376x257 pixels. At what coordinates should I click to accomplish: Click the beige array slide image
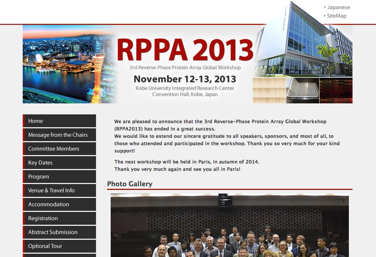click(x=269, y=91)
